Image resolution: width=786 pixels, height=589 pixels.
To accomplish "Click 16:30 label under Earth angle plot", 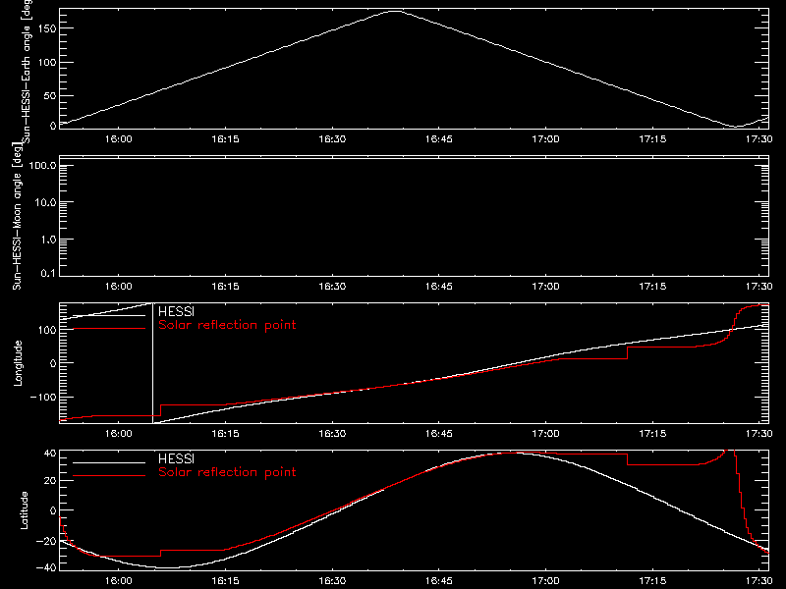I will click(332, 139).
